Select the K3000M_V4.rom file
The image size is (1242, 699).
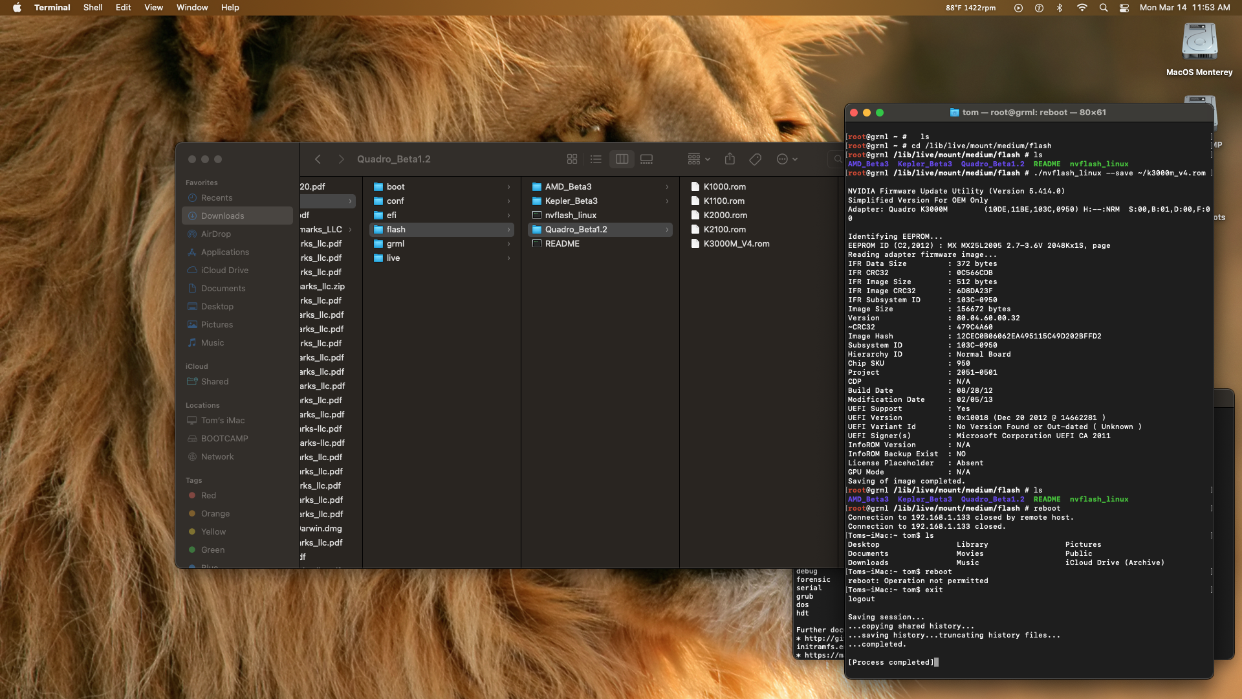[x=736, y=244]
